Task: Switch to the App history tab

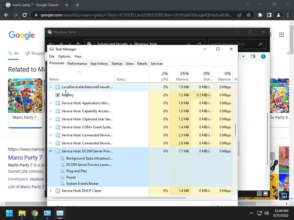Action: point(99,64)
